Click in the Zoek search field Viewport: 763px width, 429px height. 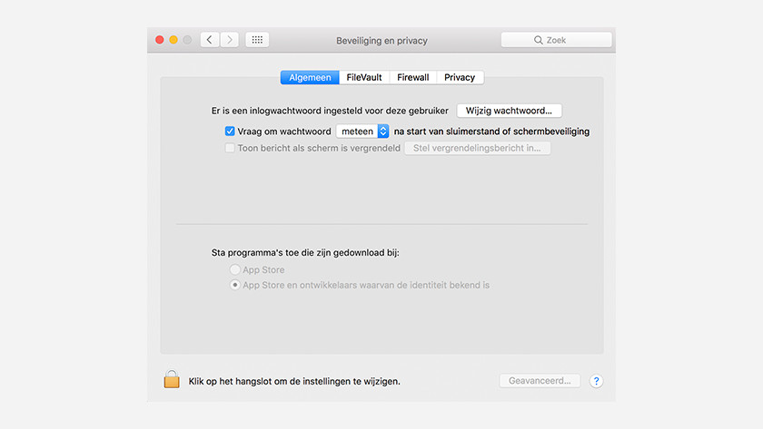(556, 40)
